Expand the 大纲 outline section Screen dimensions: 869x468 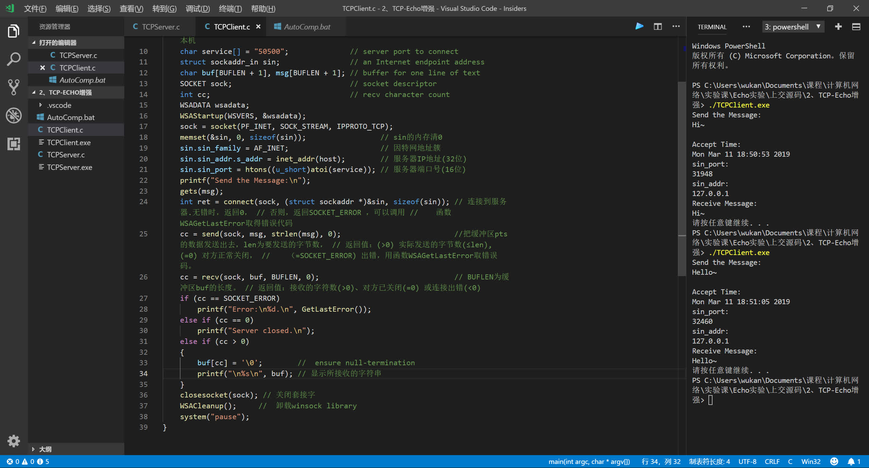click(45, 449)
